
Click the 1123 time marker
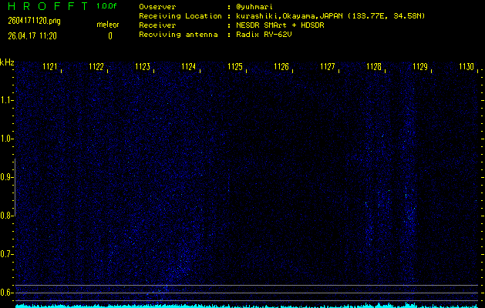tap(143, 67)
